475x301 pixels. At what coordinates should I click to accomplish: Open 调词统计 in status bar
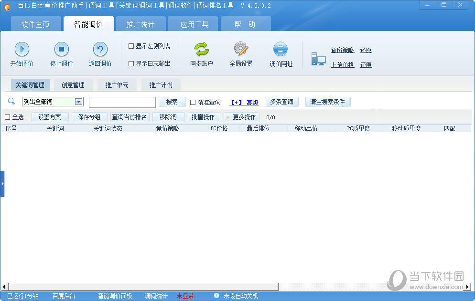click(156, 296)
